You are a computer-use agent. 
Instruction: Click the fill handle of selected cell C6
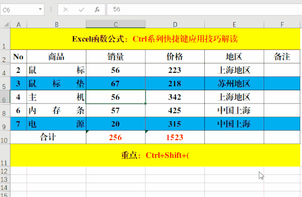[x=145, y=103]
